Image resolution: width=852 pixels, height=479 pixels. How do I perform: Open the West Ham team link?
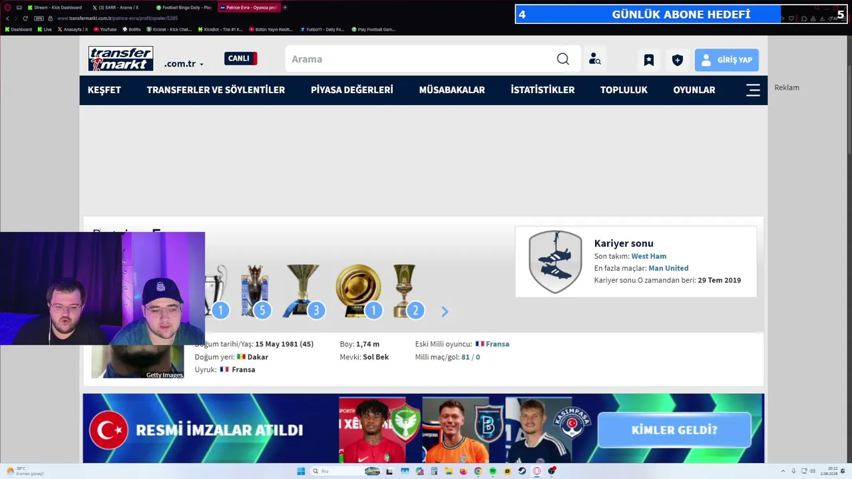(648, 256)
